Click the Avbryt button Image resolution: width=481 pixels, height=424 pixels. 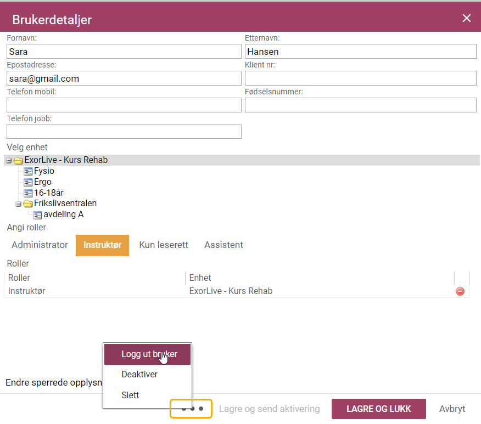pyautogui.click(x=452, y=409)
